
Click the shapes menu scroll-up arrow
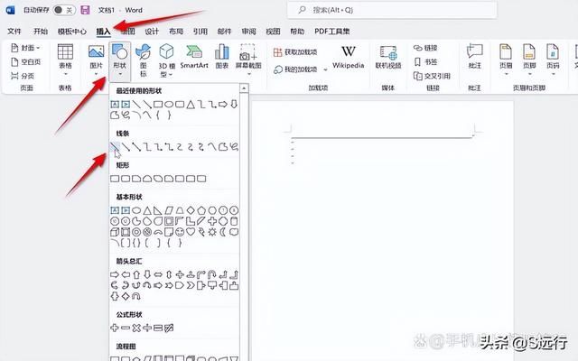(244, 88)
